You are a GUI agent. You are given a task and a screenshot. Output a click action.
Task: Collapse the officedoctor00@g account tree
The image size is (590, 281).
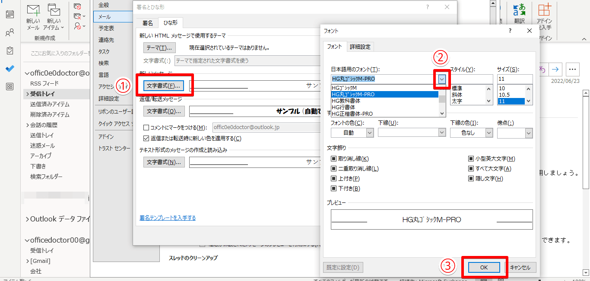[x=27, y=240]
